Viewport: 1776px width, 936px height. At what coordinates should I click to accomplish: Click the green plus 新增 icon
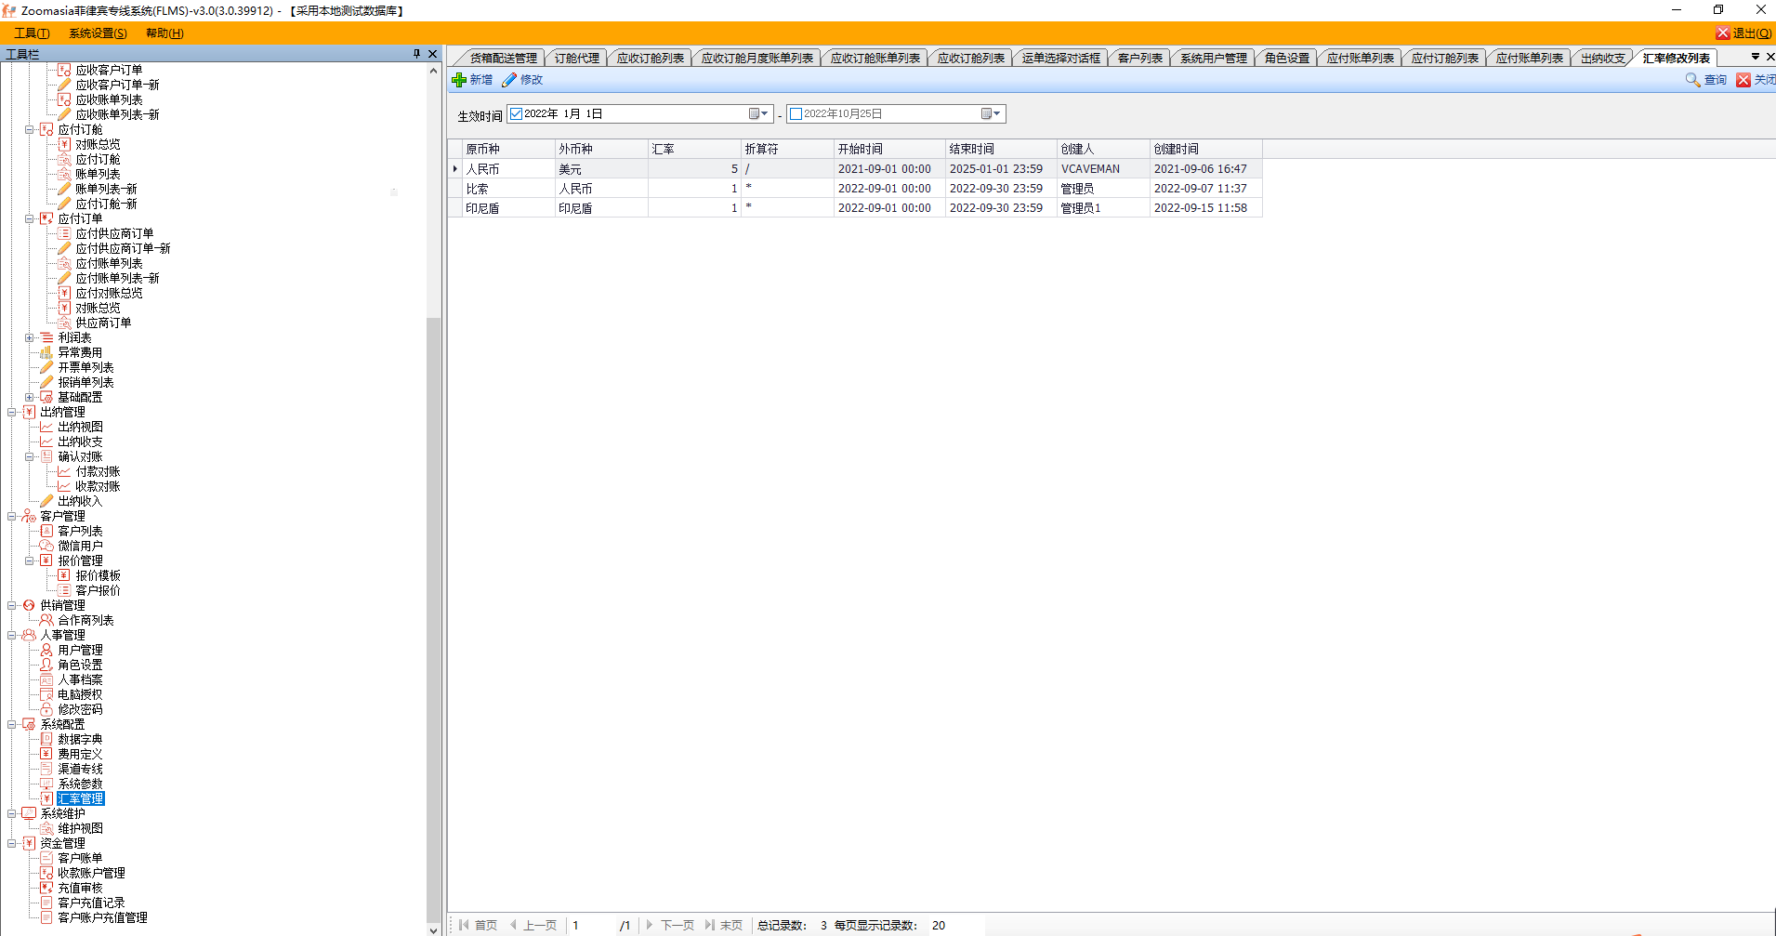[459, 80]
